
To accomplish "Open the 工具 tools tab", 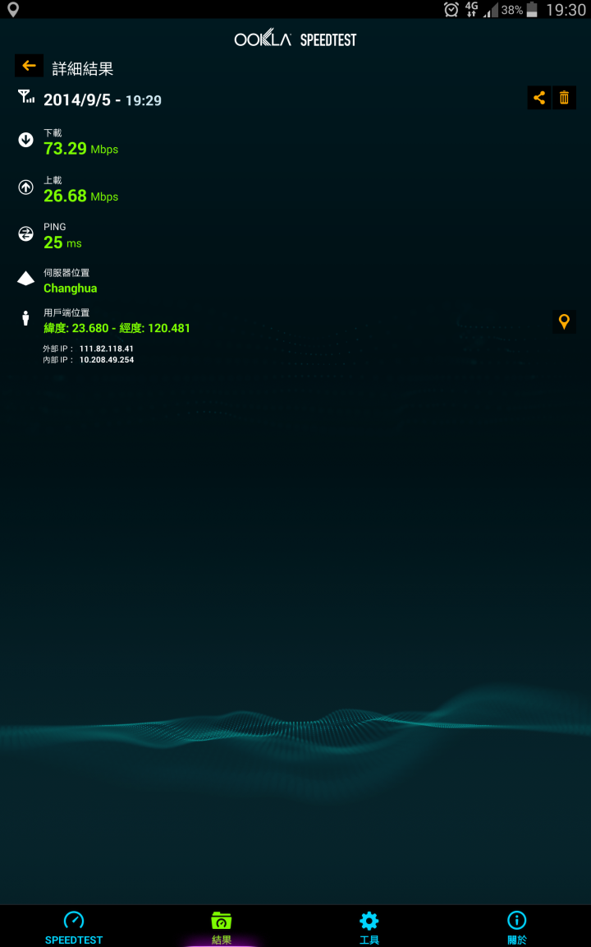I will (x=369, y=927).
